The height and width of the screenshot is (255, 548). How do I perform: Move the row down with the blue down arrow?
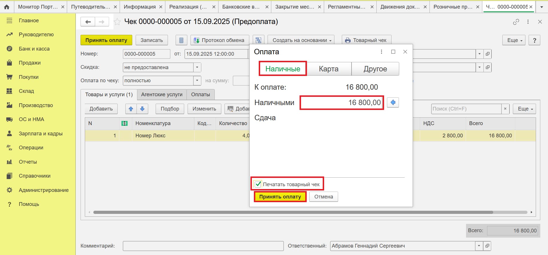tap(142, 109)
